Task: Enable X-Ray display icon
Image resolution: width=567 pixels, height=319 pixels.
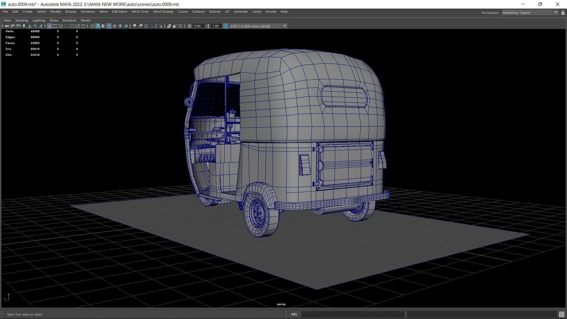Action: tap(169, 26)
